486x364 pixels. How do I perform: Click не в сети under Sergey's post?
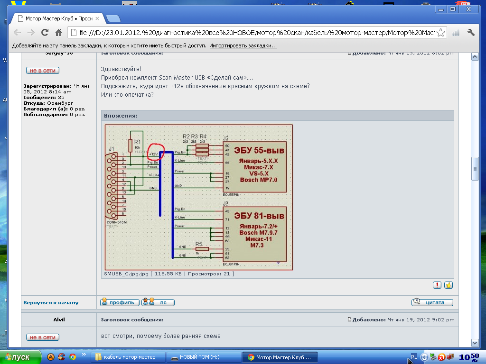point(43,71)
